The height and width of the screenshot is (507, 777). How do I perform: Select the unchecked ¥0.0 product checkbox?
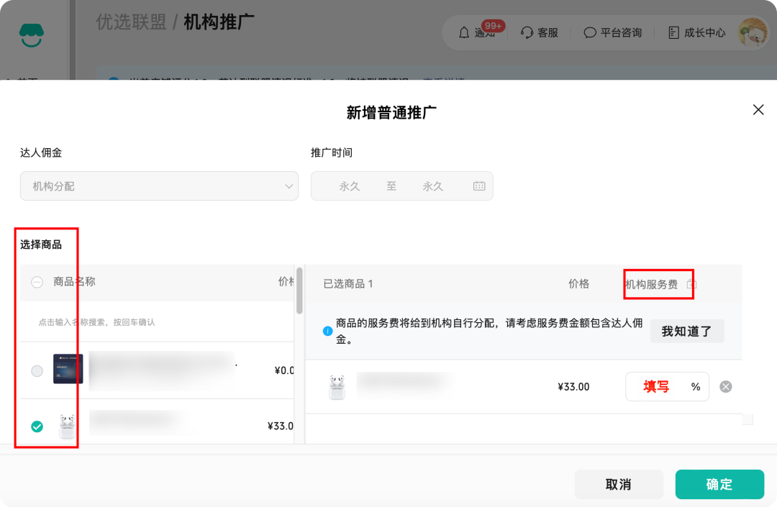[x=37, y=371]
